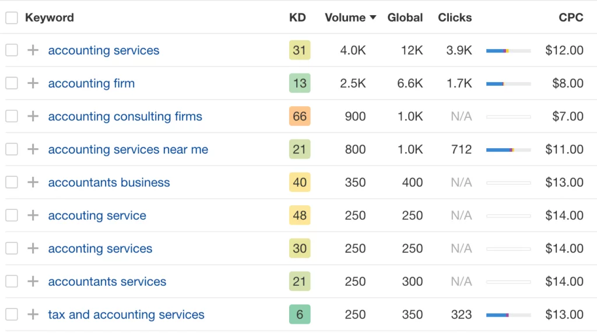Click plus icon beside 'accounting services'
This screenshot has height=333, width=597.
[33, 50]
